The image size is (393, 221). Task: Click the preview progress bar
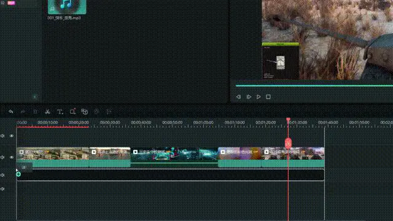[314, 86]
